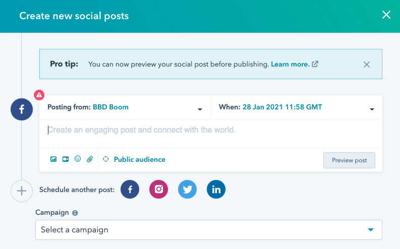400x249 pixels.
Task: Click into the post text field
Action: 211,134
